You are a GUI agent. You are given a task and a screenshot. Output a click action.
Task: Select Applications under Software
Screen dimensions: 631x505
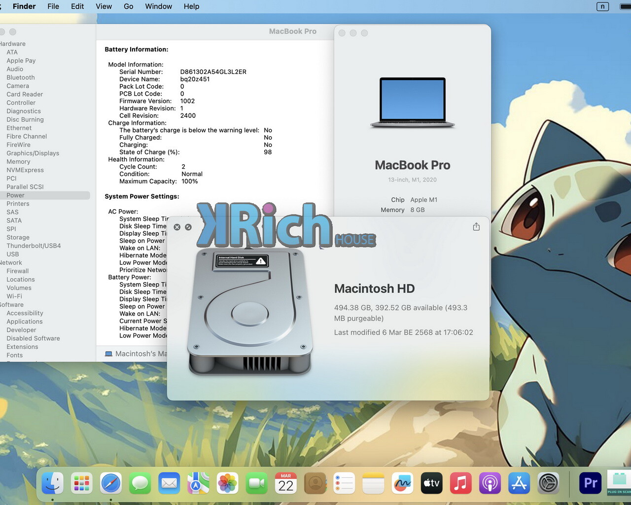coord(25,322)
